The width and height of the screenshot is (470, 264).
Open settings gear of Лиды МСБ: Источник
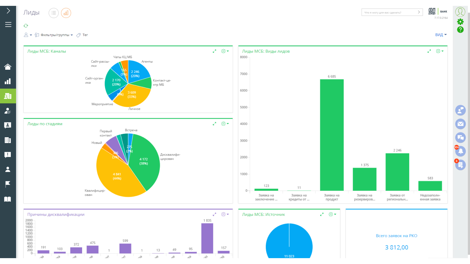point(332,214)
